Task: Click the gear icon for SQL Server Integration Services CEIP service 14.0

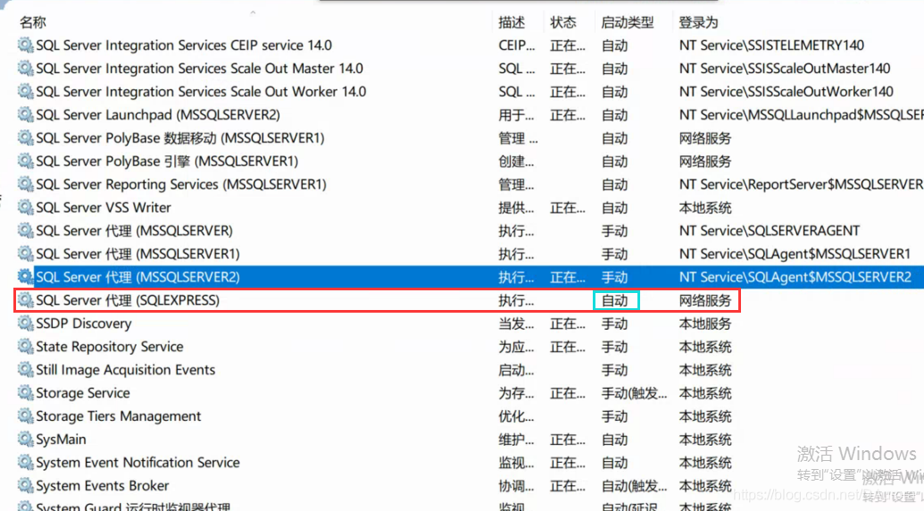Action: (25, 45)
